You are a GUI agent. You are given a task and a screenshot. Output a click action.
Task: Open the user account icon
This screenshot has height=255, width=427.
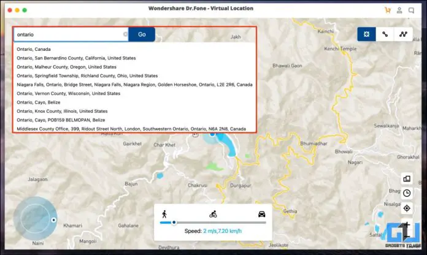click(x=399, y=10)
